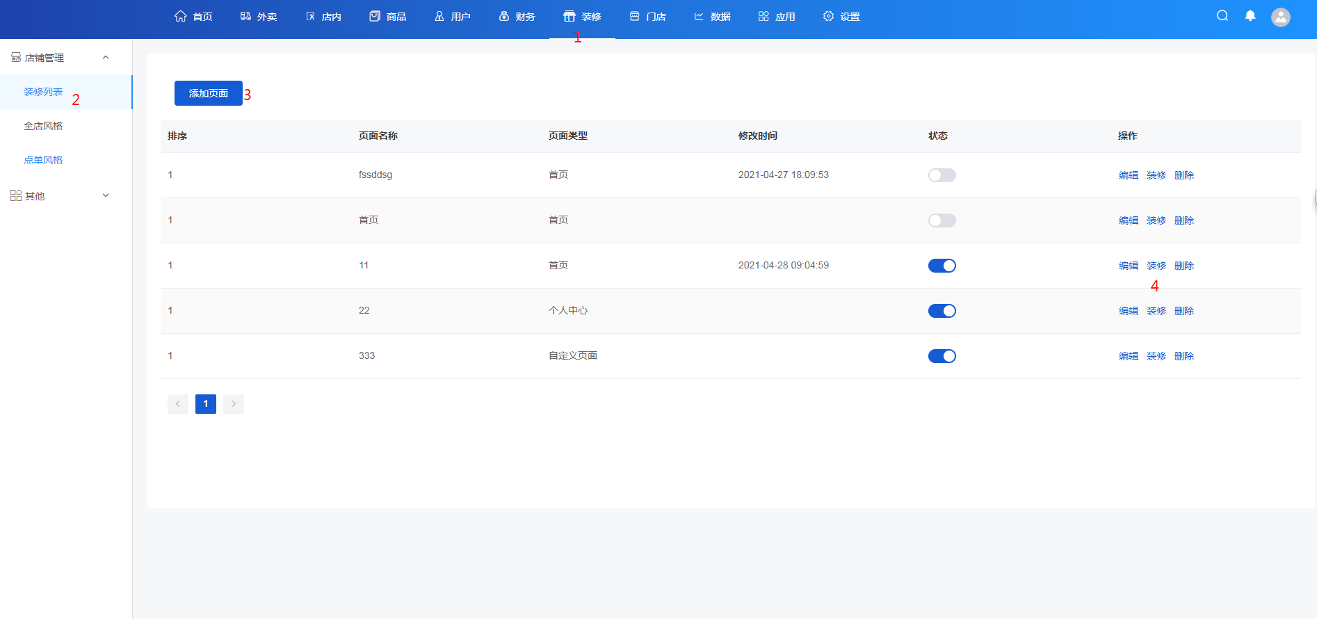This screenshot has height=619, width=1317.
Task: Go to next page arrow
Action: 234,404
